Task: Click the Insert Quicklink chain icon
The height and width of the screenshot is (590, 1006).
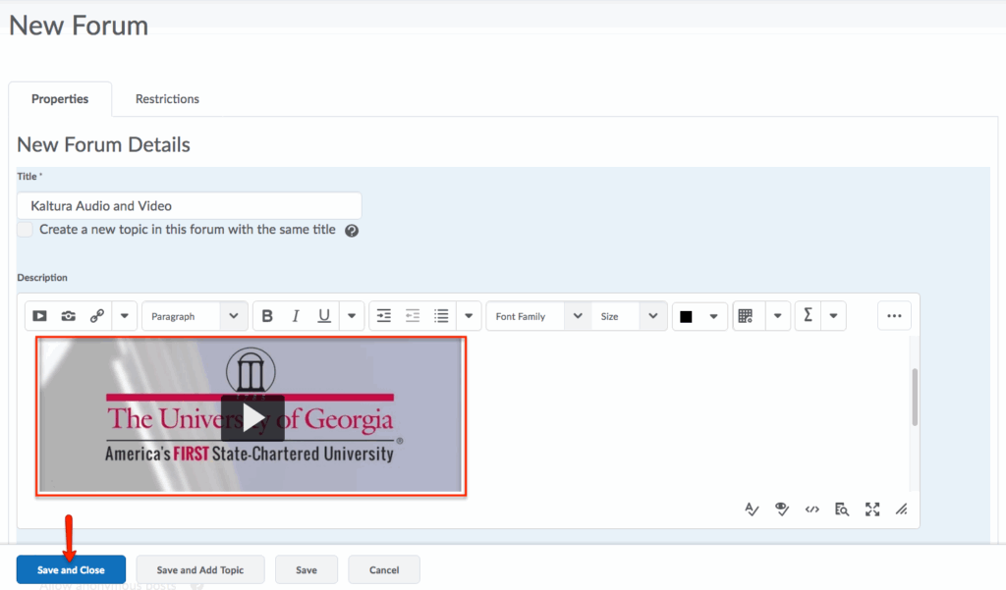Action: 96,316
